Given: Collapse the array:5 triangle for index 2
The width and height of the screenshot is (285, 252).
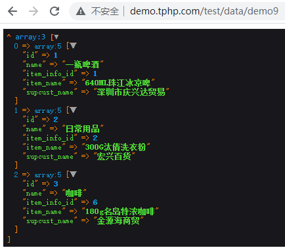Looking at the screenshot, I should [x=73, y=175].
